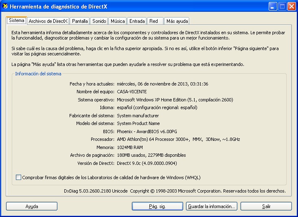Minimize the DirectX diagnostic window
298x217 pixels.
click(x=273, y=7)
